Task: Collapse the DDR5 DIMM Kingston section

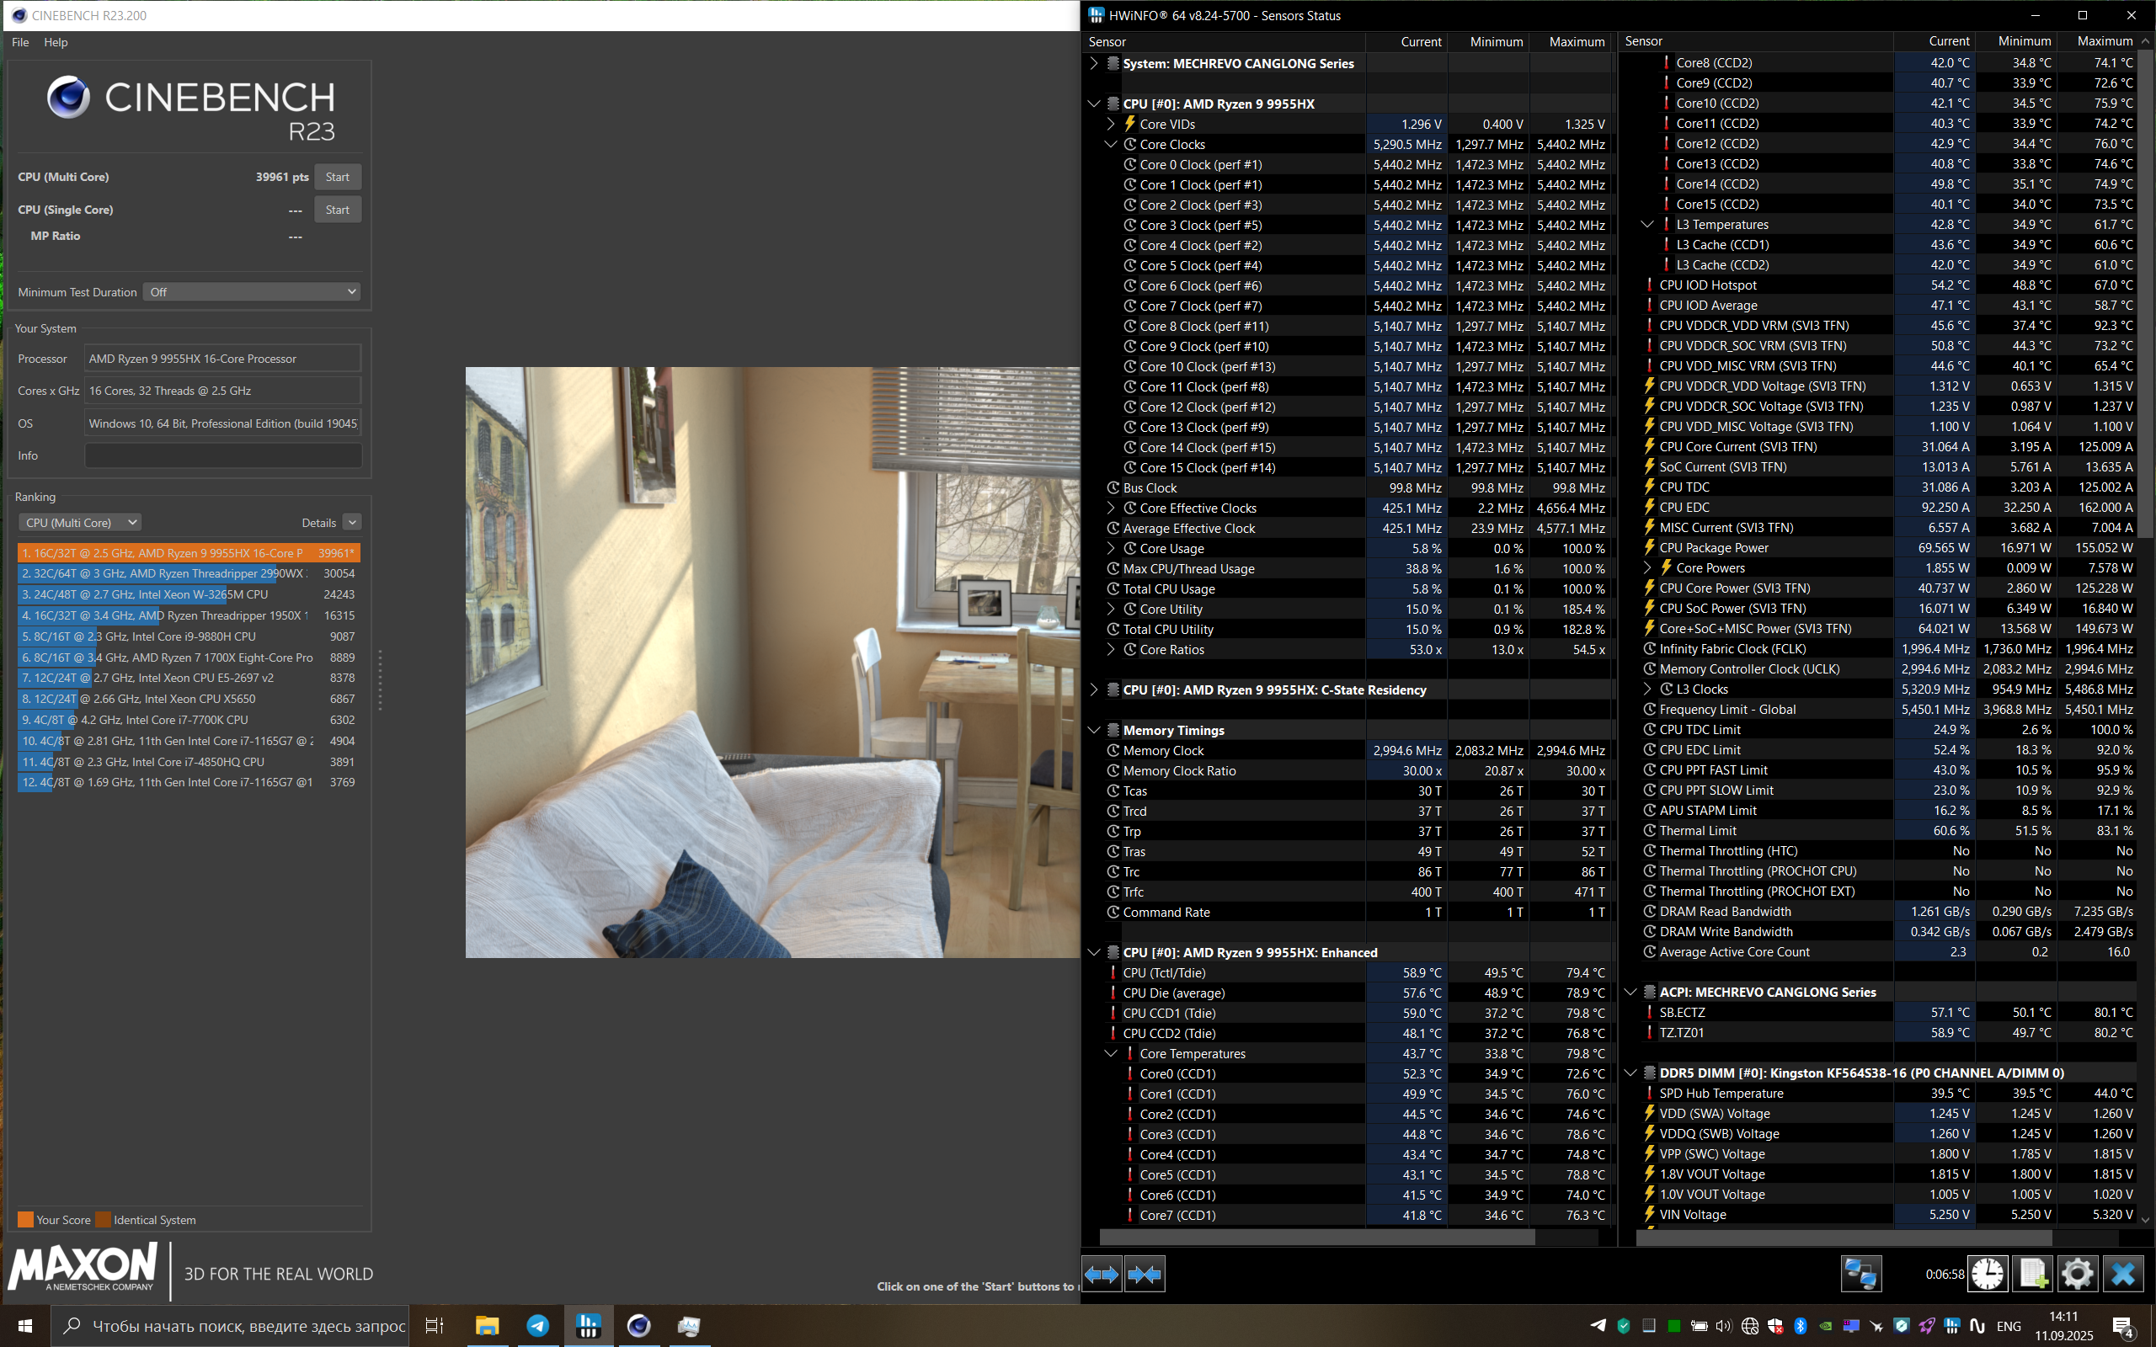Action: click(1630, 1073)
